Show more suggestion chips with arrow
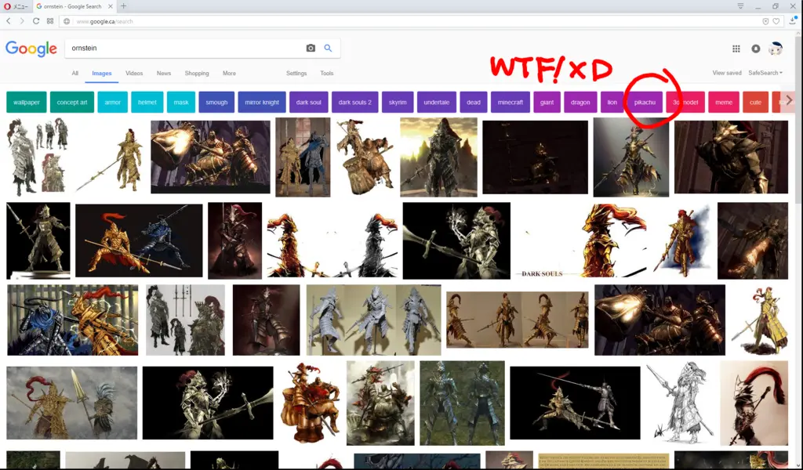803x470 pixels. [789, 100]
